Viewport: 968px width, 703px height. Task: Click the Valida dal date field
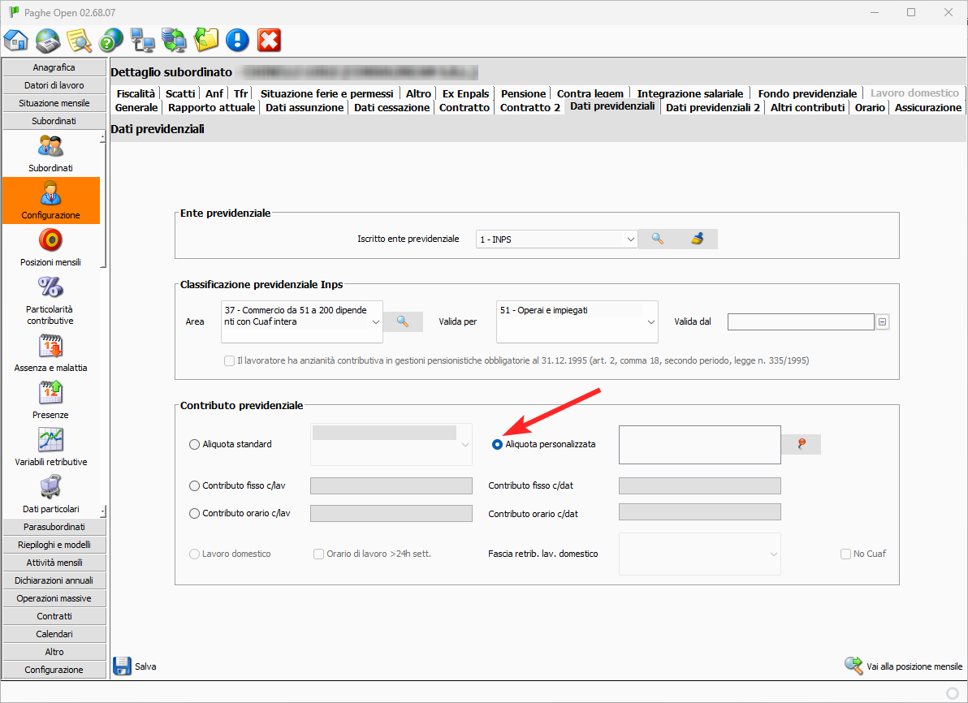pos(800,322)
